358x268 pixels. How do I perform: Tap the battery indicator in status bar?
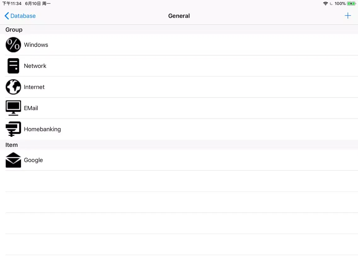point(351,3)
